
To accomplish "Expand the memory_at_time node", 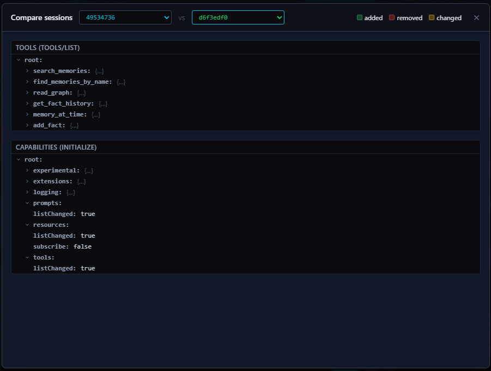I will (27, 114).
